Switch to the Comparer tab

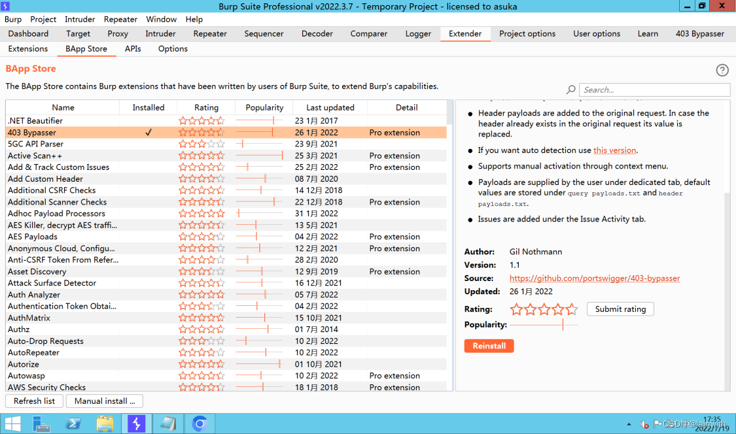pyautogui.click(x=368, y=34)
